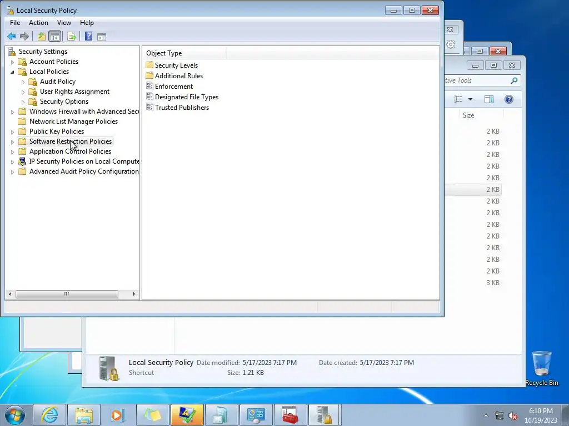The image size is (569, 426).
Task: Expand the Application Control Policies arrow
Action: tap(12, 152)
